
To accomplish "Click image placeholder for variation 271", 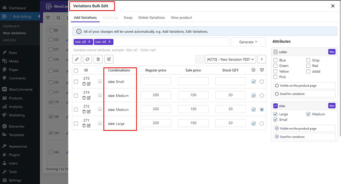I will coord(100,123).
